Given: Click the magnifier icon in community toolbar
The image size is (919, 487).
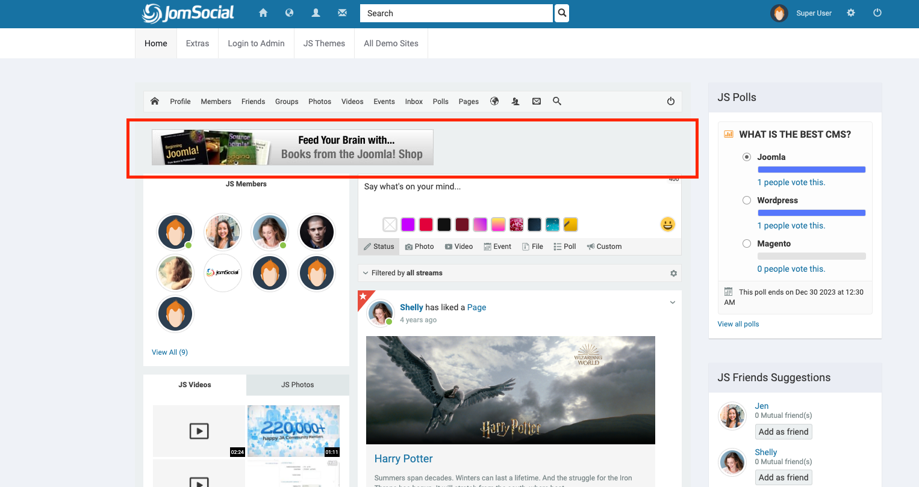Looking at the screenshot, I should [x=557, y=101].
